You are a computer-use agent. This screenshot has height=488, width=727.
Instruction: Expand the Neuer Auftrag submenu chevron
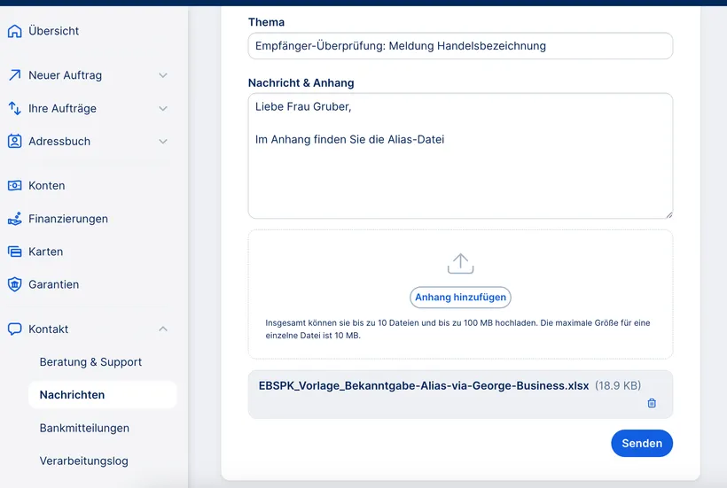point(163,75)
